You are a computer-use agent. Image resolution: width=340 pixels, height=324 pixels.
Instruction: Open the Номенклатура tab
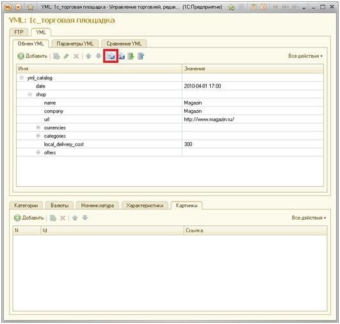pyautogui.click(x=97, y=206)
